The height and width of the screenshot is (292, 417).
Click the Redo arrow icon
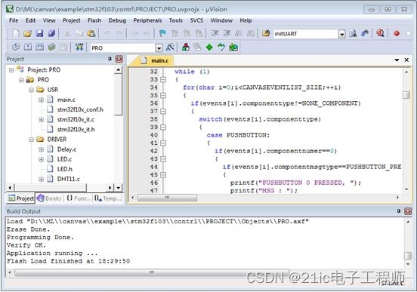click(x=119, y=33)
